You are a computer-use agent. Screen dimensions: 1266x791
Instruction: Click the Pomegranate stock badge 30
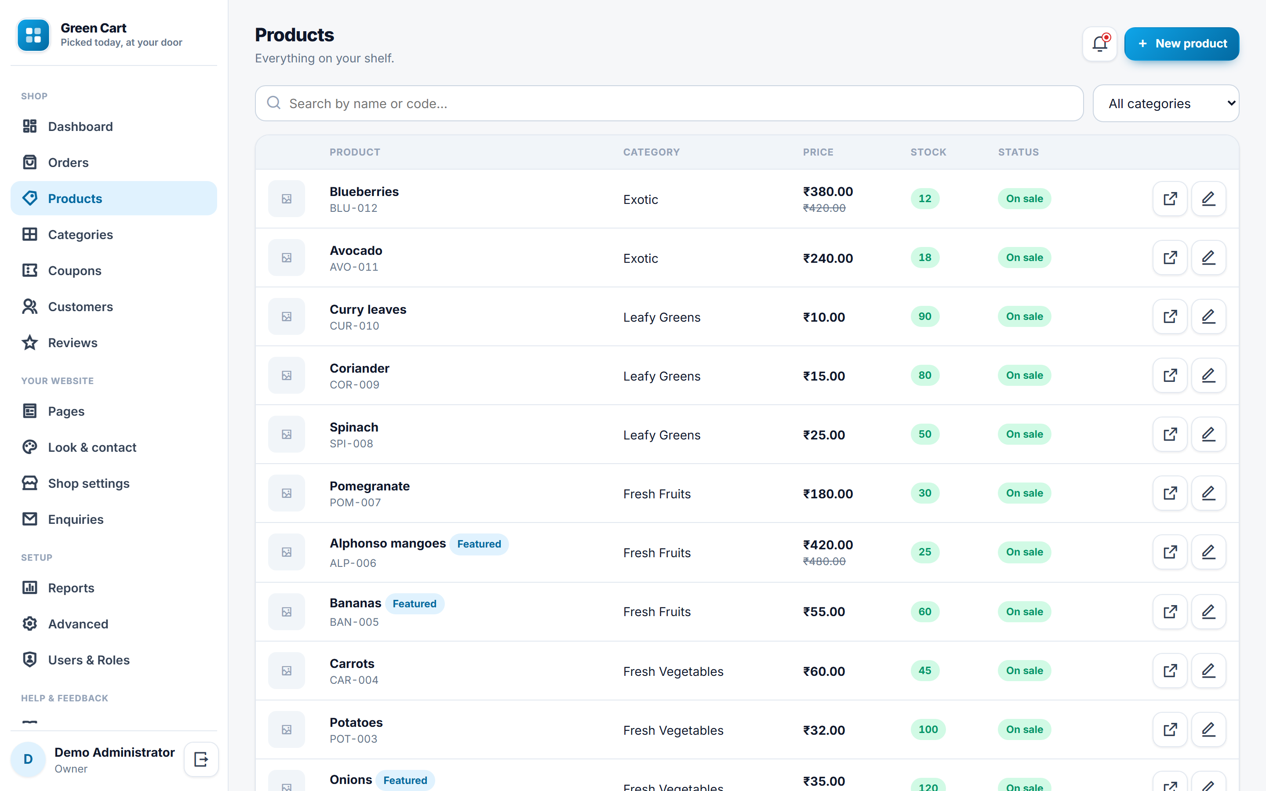pyautogui.click(x=924, y=493)
